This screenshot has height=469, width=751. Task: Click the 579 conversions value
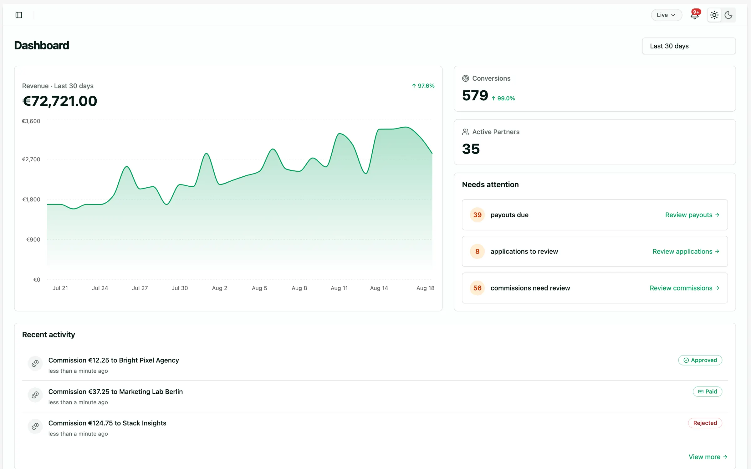coord(475,95)
